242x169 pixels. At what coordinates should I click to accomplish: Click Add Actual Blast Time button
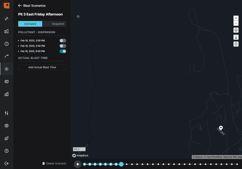pyautogui.click(x=42, y=67)
